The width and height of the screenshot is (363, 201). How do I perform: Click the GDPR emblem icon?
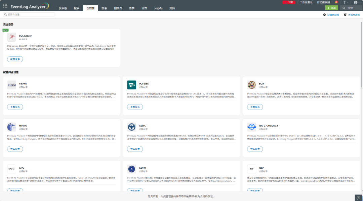point(131,169)
